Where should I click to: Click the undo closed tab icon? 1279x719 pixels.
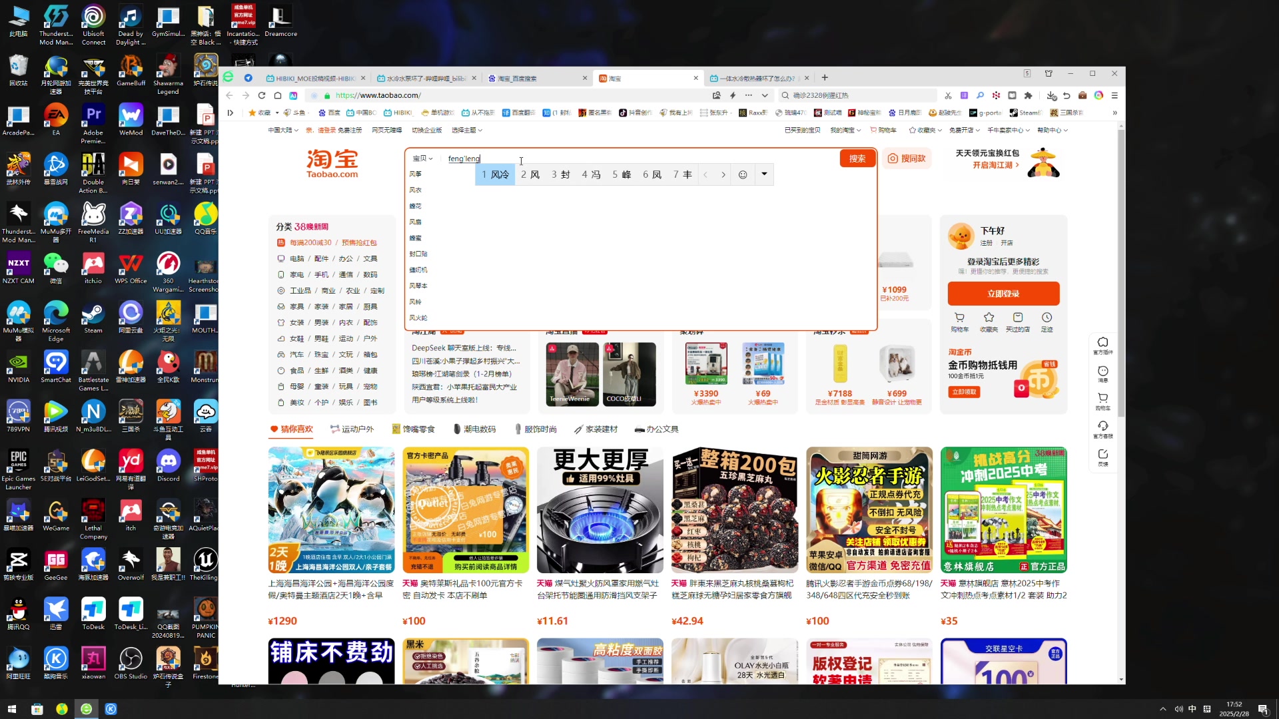tap(1066, 95)
